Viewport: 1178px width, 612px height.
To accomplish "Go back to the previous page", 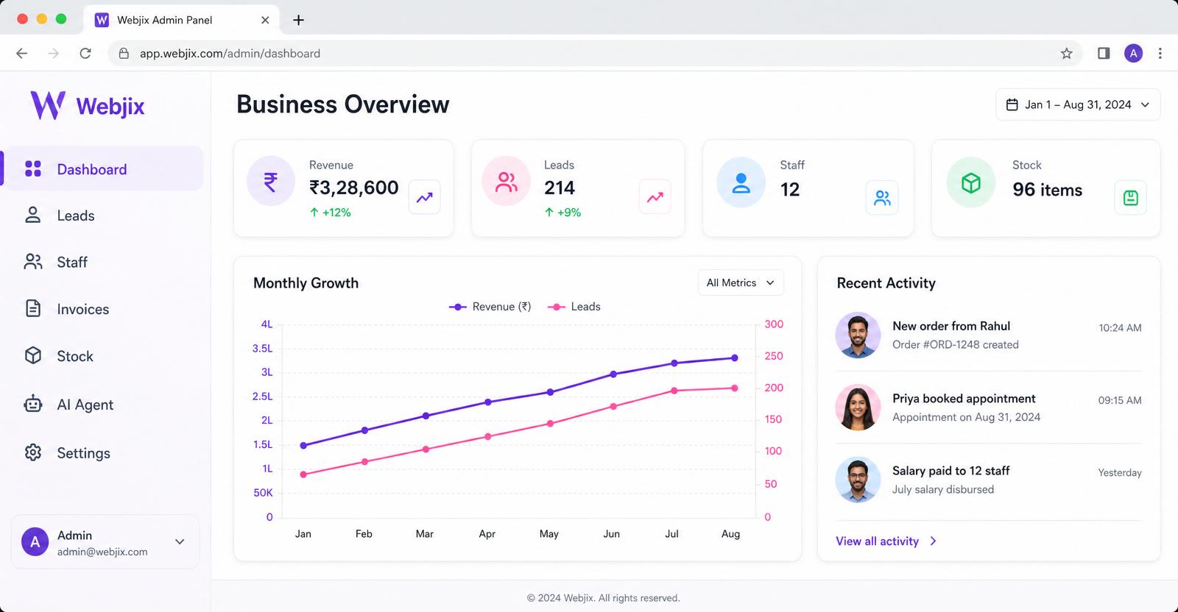I will point(22,53).
